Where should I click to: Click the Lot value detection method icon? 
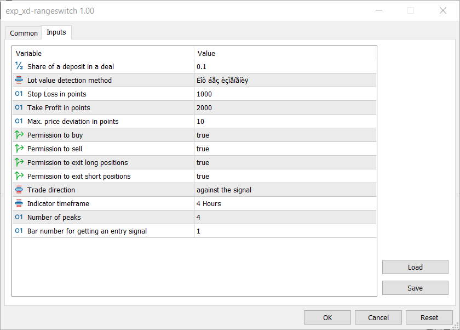19,80
